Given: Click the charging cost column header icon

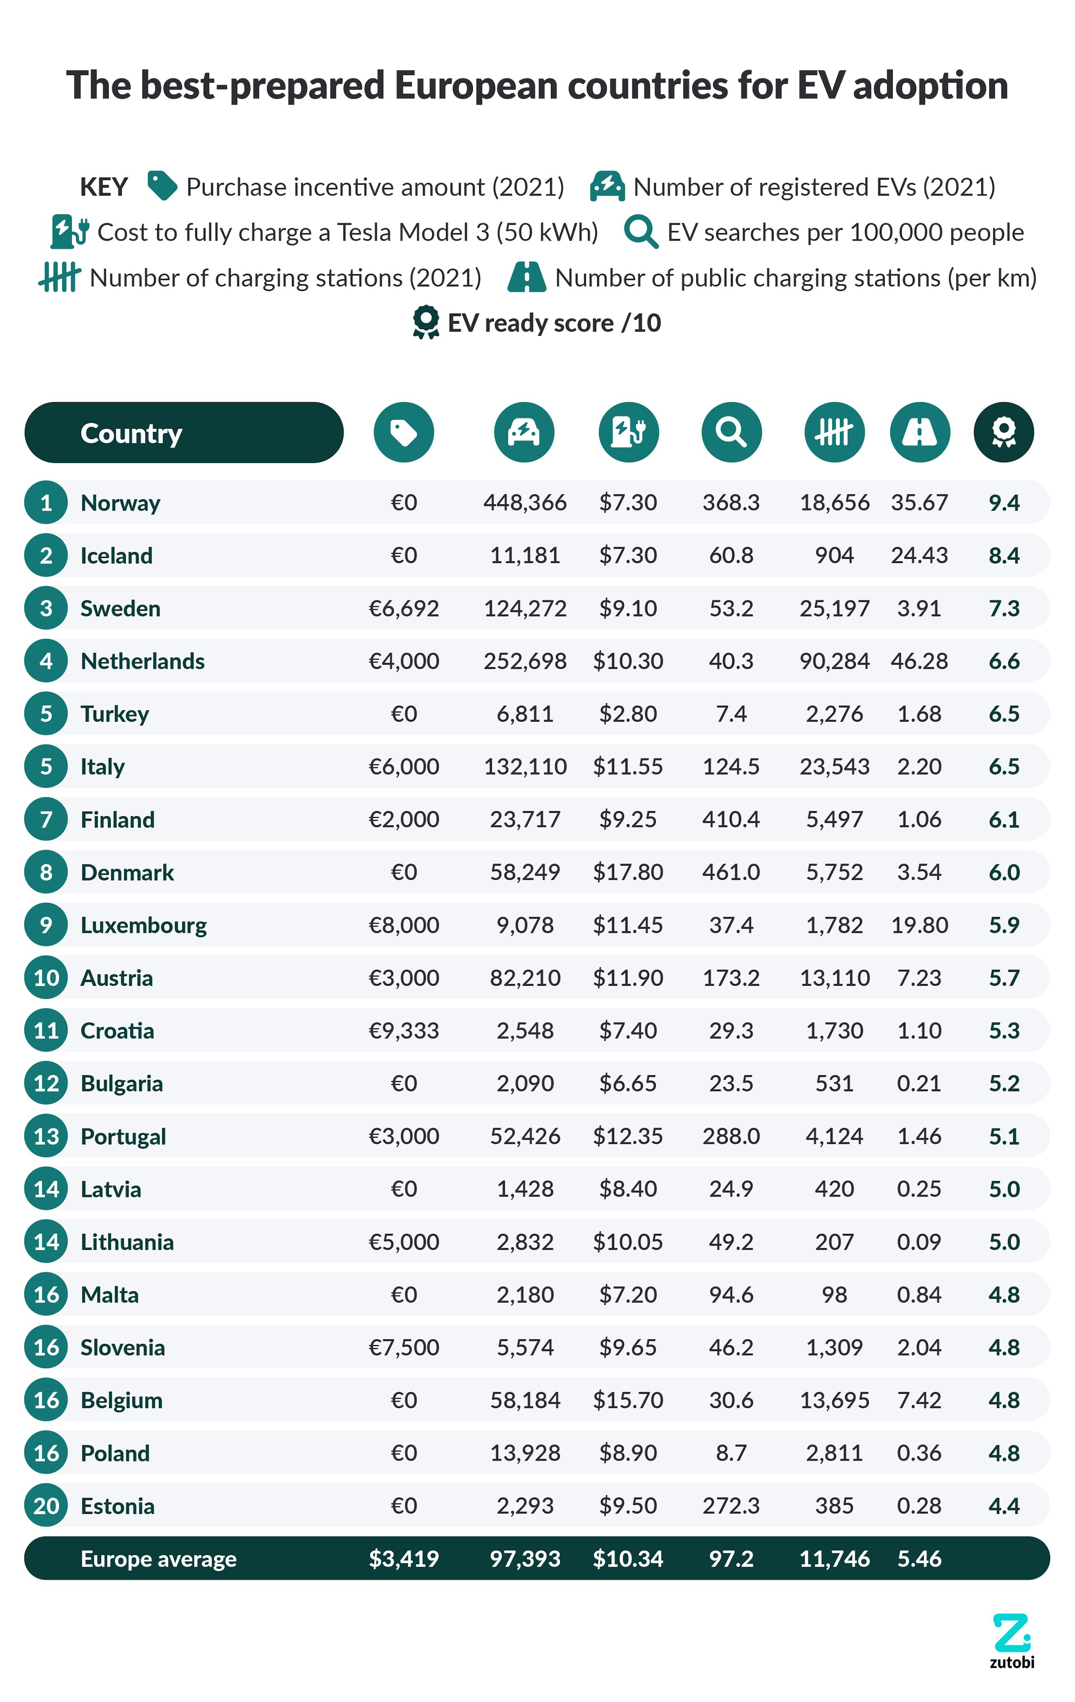Looking at the screenshot, I should [x=628, y=432].
